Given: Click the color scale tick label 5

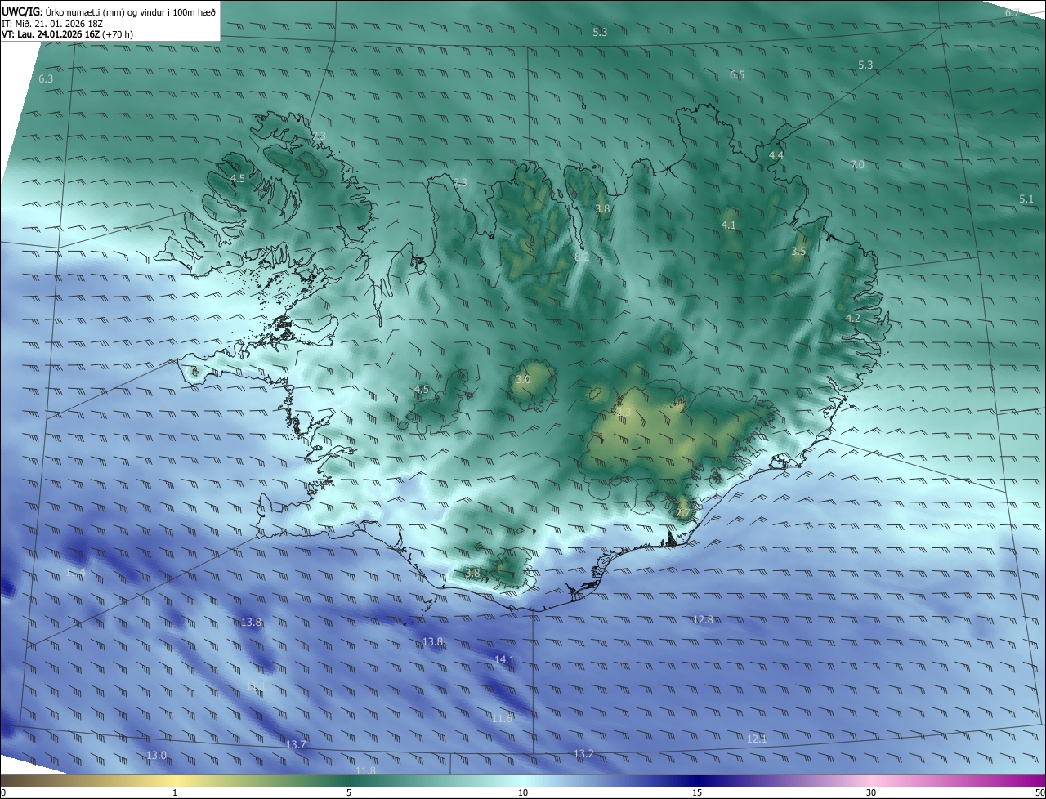Looking at the screenshot, I should (x=349, y=792).
